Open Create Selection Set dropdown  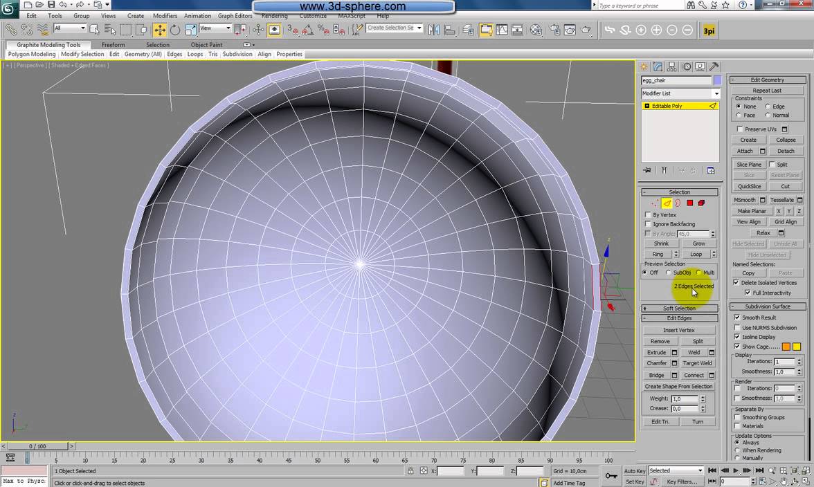pos(394,28)
